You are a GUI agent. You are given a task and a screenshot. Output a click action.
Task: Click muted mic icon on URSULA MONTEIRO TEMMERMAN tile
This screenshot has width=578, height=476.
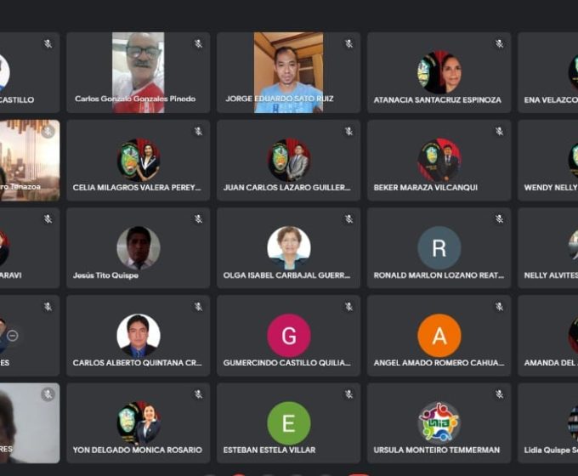click(499, 394)
